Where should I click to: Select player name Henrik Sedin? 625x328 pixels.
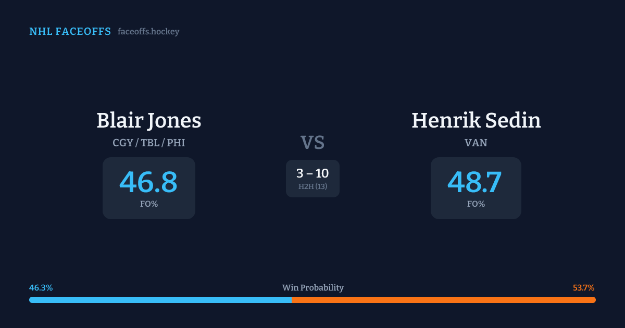click(476, 120)
